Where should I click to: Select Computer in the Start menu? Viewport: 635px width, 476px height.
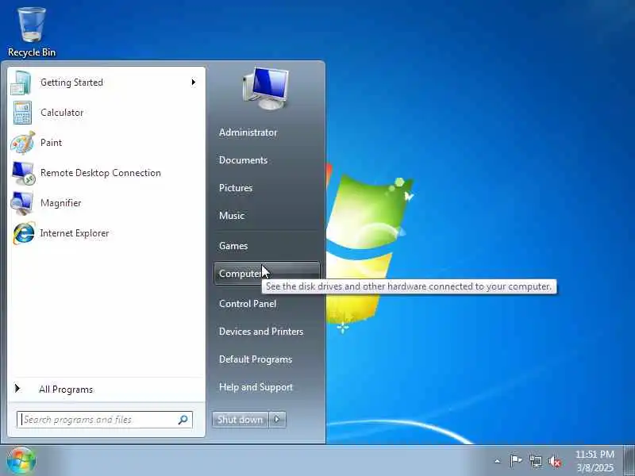click(x=267, y=274)
